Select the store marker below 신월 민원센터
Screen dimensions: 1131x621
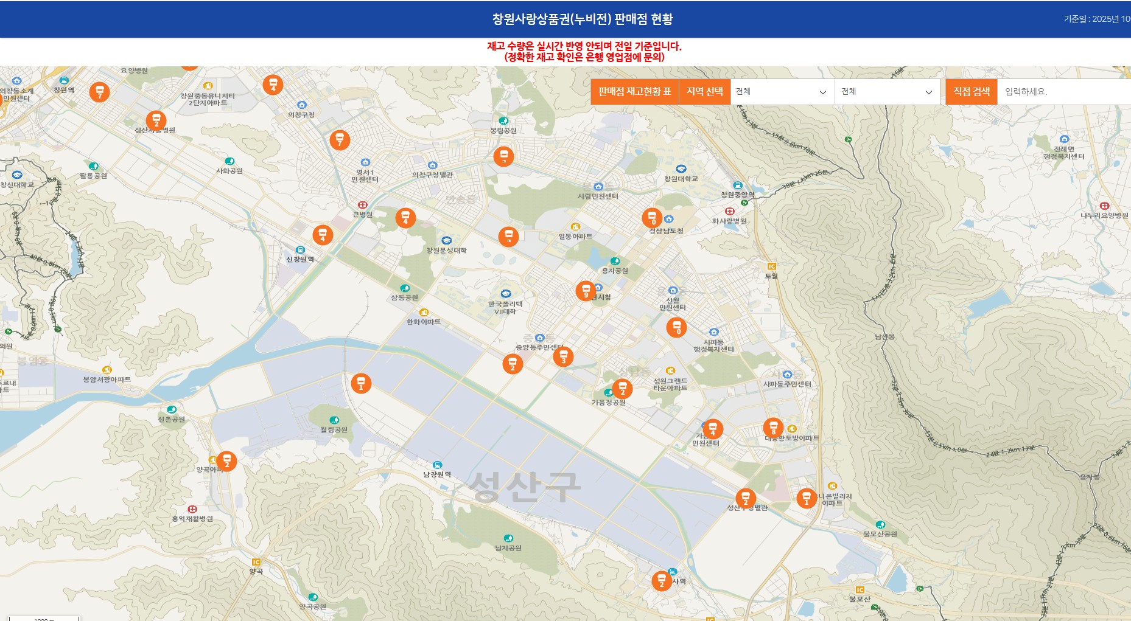pos(676,327)
